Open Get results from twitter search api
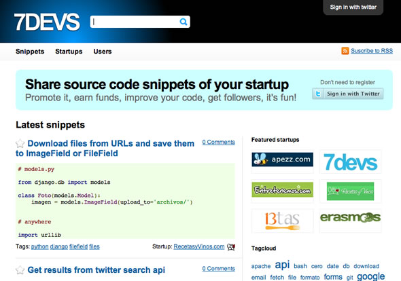Viewport: 401px width, 281px height. 96,270
